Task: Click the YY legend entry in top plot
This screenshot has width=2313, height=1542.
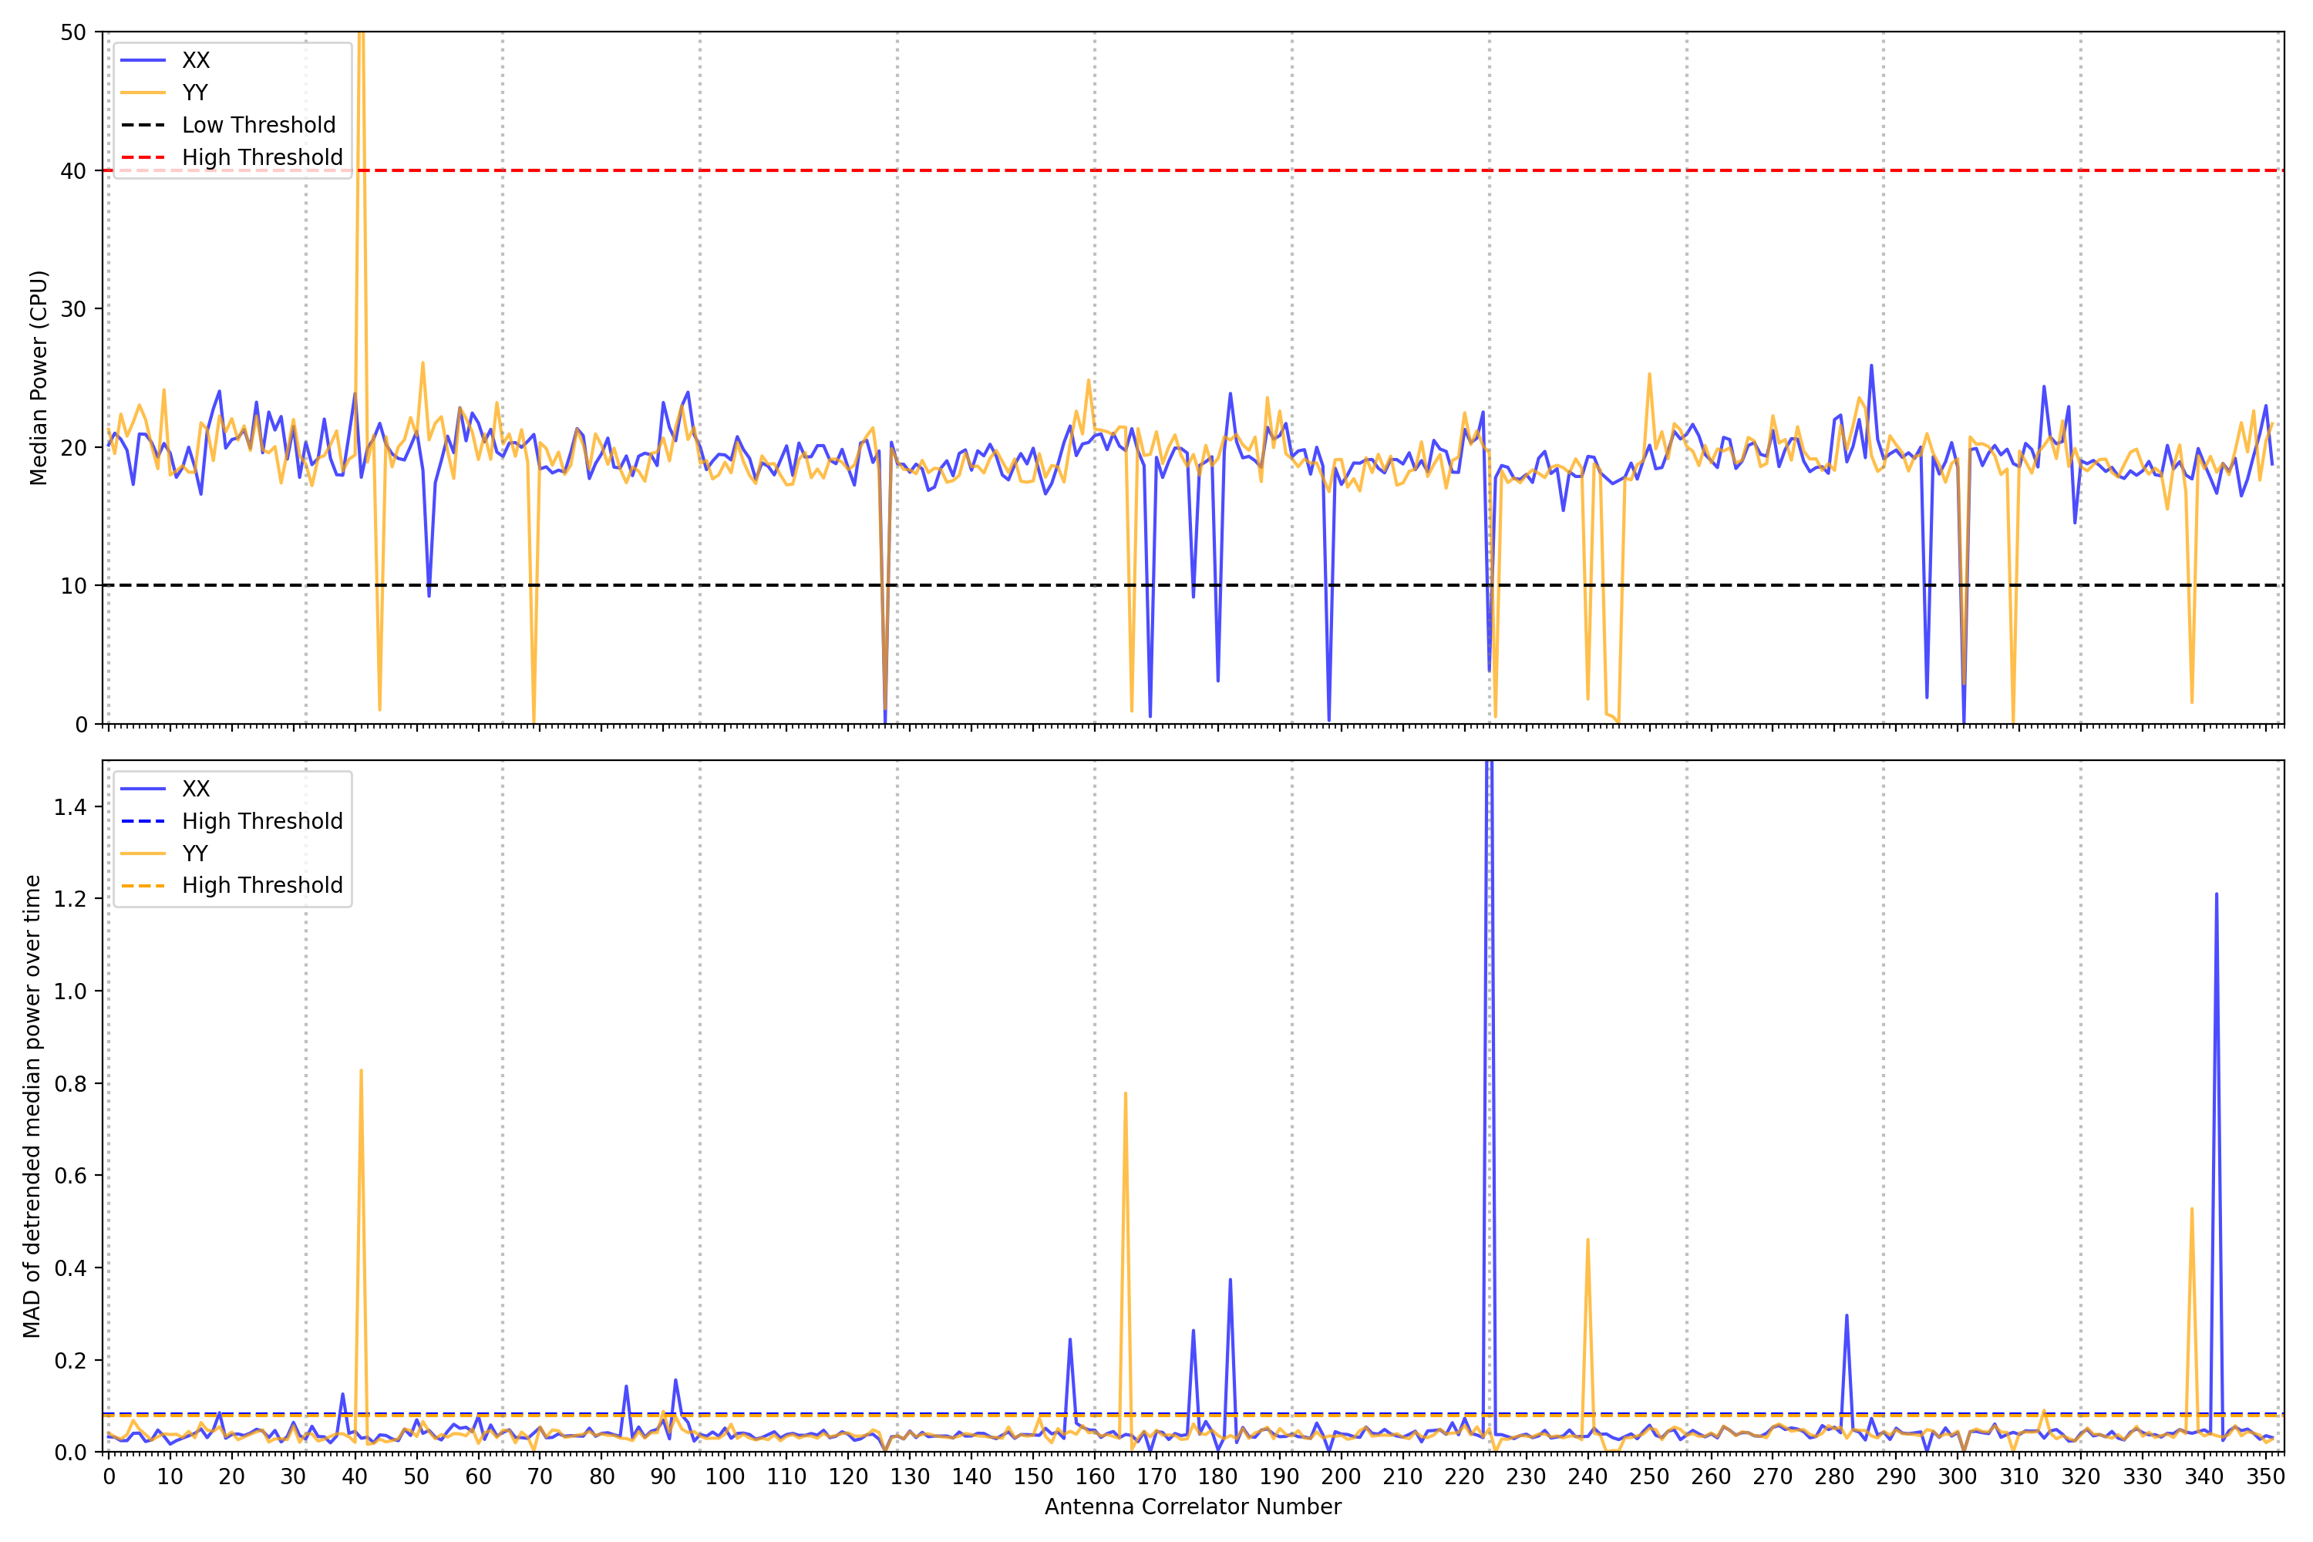Action: tap(195, 93)
